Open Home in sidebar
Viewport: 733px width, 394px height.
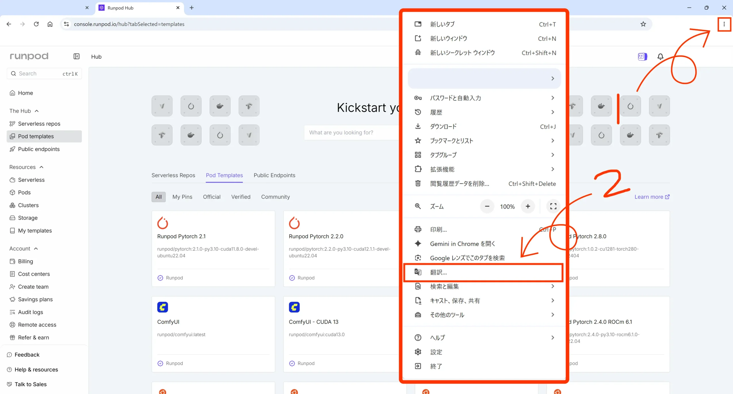[44, 93]
